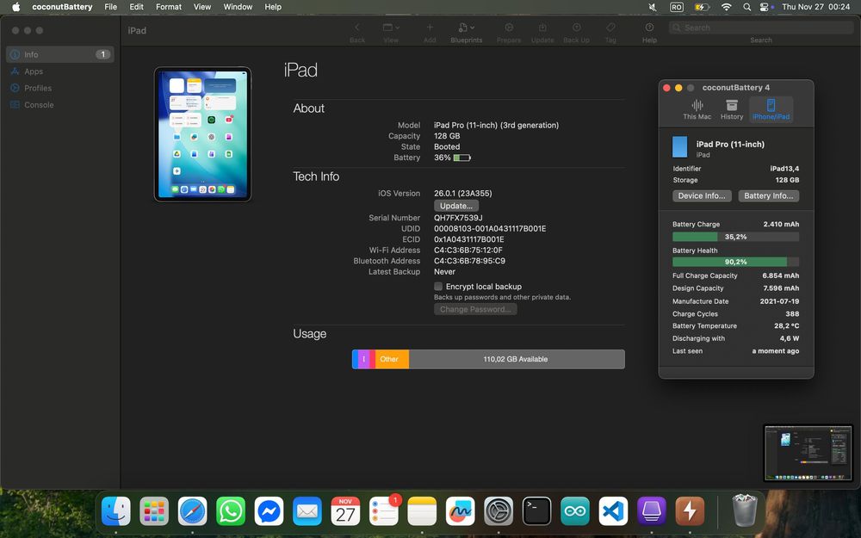Click the Battery Charge 35,2% bar
This screenshot has height=538, width=861.
tap(736, 237)
